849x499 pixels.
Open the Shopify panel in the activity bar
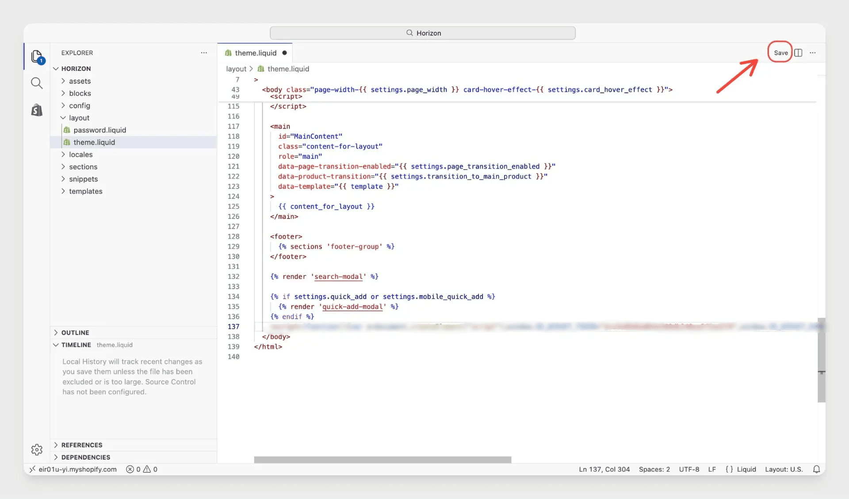tap(37, 110)
